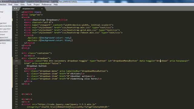
Task: Click '.myclass-1' selector on line 11
Action: click(x=33, y=38)
